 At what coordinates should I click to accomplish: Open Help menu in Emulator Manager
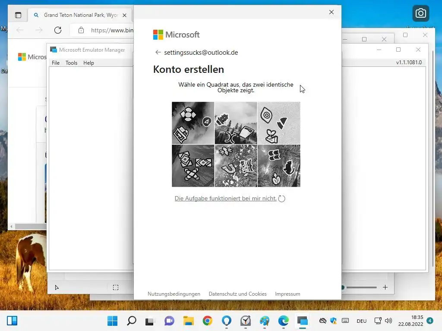click(88, 63)
